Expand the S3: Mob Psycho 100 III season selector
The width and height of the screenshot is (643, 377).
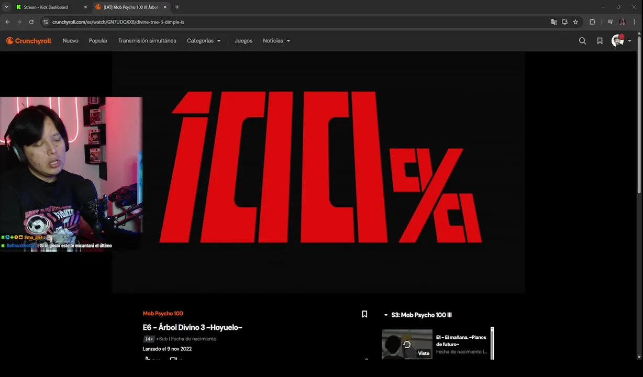[418, 315]
